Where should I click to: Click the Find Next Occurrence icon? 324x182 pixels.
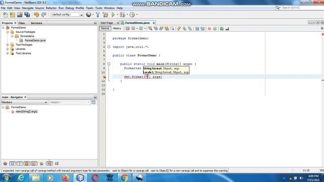pos(161,28)
